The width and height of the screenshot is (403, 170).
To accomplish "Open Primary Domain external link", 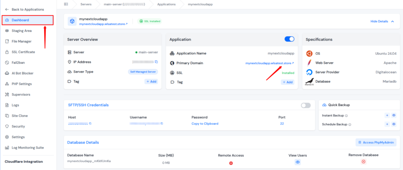I will click(270, 63).
